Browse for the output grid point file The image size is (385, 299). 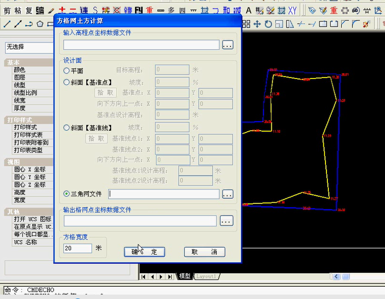tap(226, 221)
